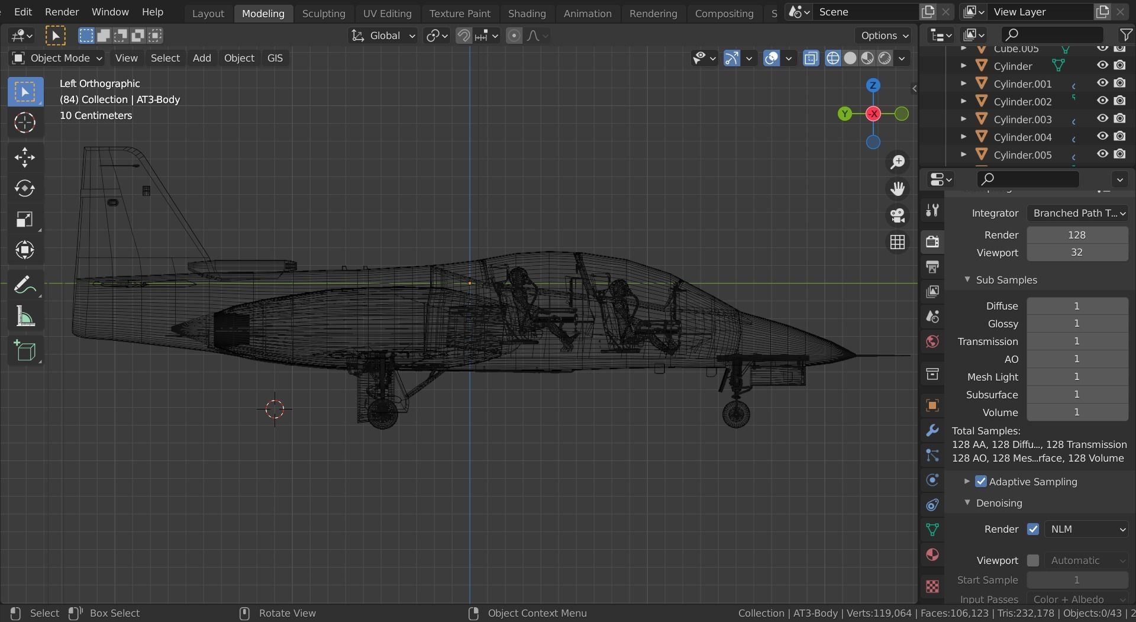This screenshot has width=1136, height=622.
Task: Choose the Rotate tool
Action: click(25, 188)
